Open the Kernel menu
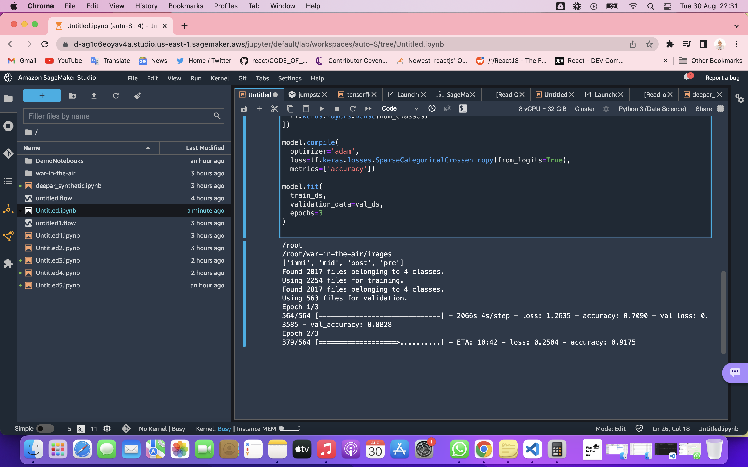 click(219, 78)
